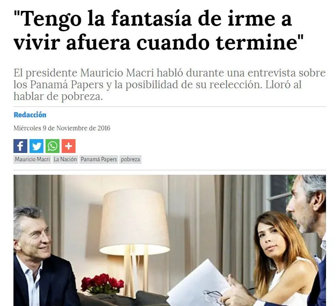Open the Mauricio Macri tag
Screen dimensions: 336x306
tap(33, 160)
